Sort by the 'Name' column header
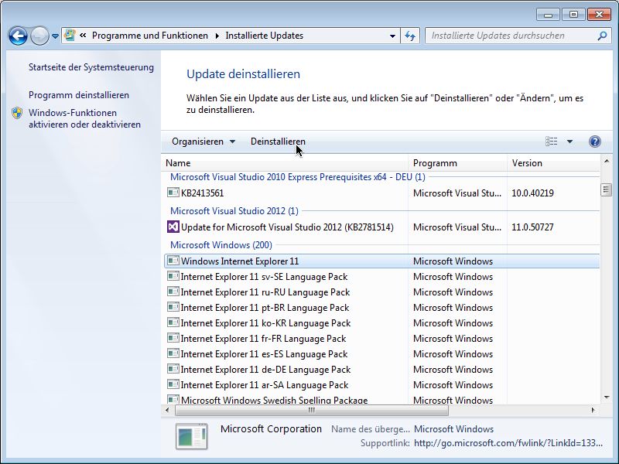619x464 pixels. coord(285,163)
